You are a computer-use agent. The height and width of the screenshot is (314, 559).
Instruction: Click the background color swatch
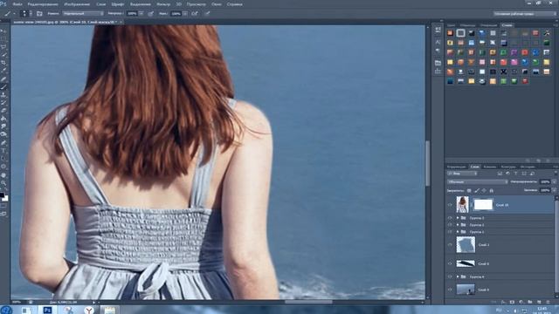[x=5, y=198]
